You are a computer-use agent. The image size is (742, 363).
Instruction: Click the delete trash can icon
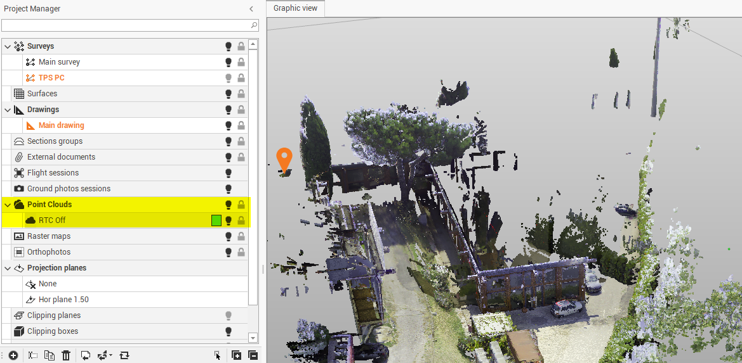click(66, 355)
